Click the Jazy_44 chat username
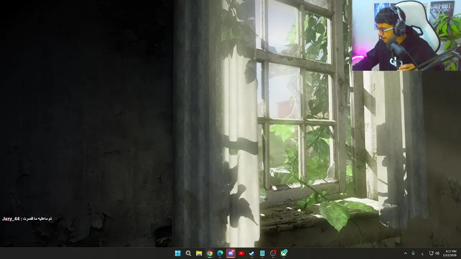This screenshot has width=461, height=259. coord(11,219)
